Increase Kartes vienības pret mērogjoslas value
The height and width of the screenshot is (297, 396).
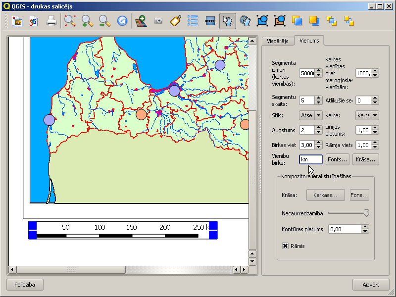tap(375, 71)
